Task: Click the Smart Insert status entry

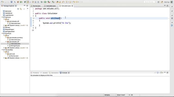Action: pyautogui.click(x=121, y=95)
